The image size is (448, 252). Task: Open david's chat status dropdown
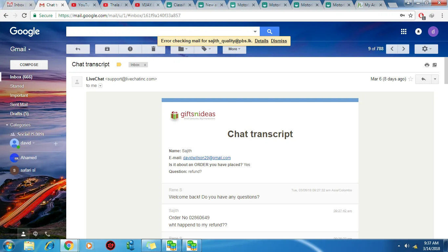[33, 143]
